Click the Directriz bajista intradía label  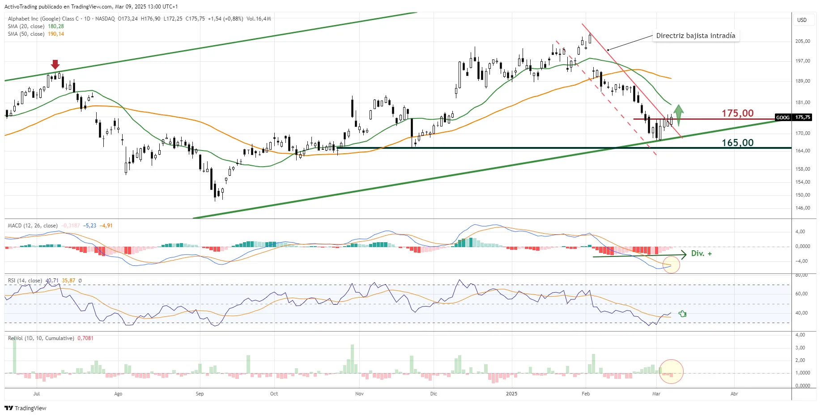695,36
